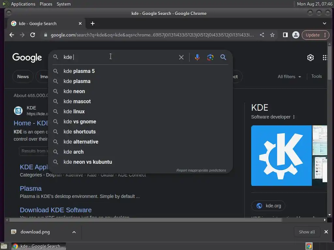Open the Applications menu

pyautogui.click(x=23, y=4)
